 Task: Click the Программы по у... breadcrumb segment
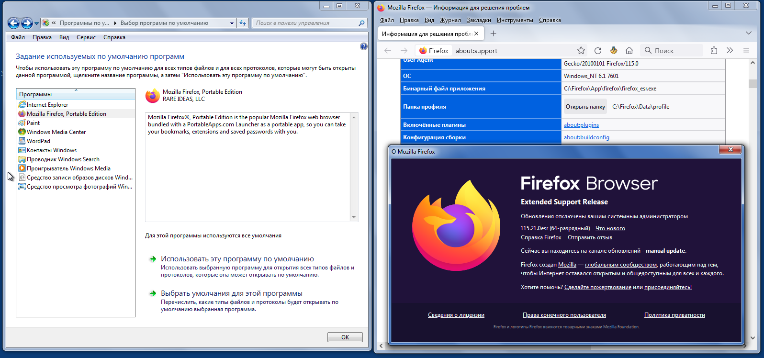(84, 23)
